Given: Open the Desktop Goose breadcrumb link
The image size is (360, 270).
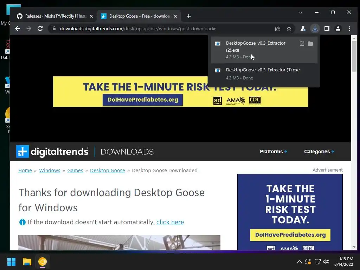Looking at the screenshot, I should click(108, 171).
